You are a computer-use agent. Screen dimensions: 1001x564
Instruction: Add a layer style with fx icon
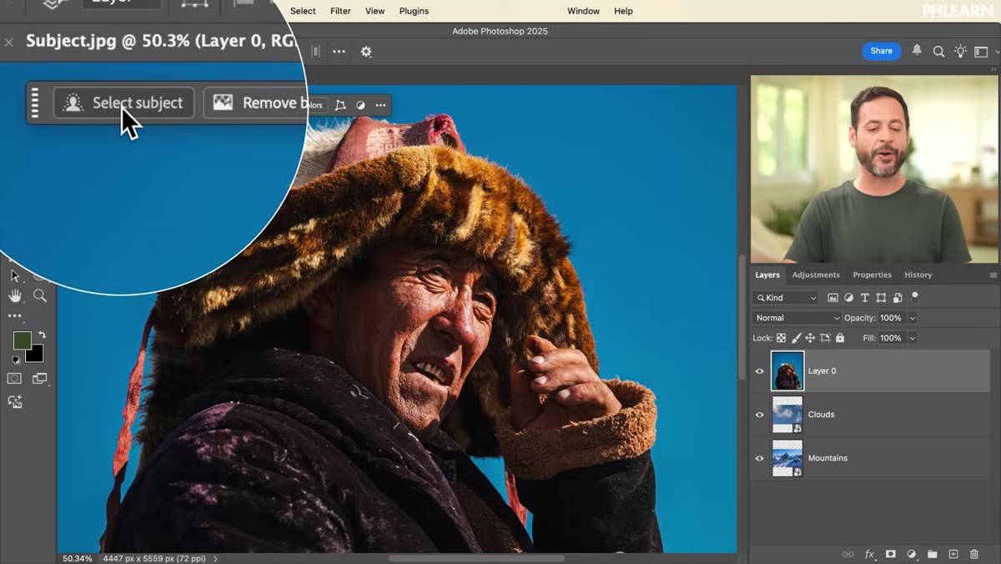869,554
